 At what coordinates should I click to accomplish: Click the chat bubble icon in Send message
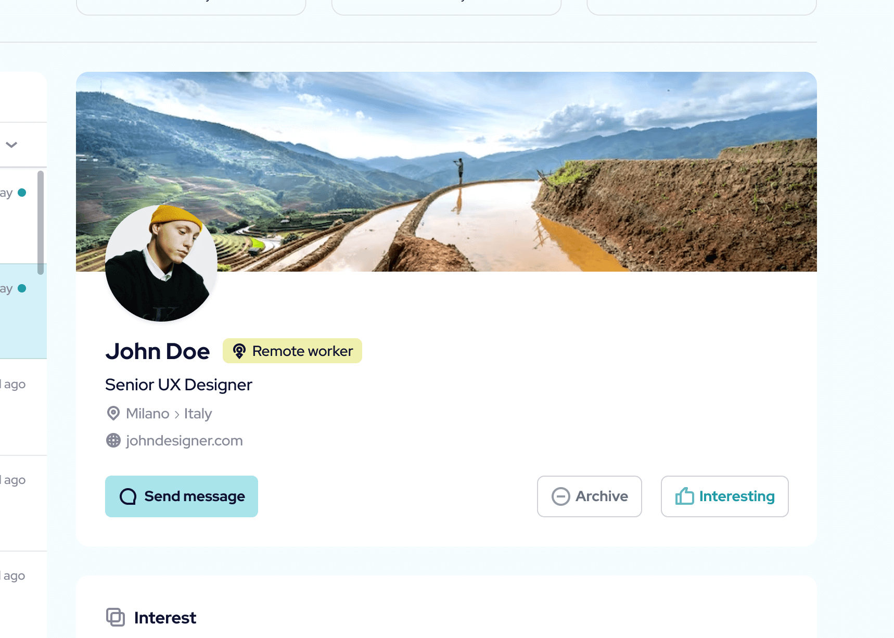pos(128,496)
